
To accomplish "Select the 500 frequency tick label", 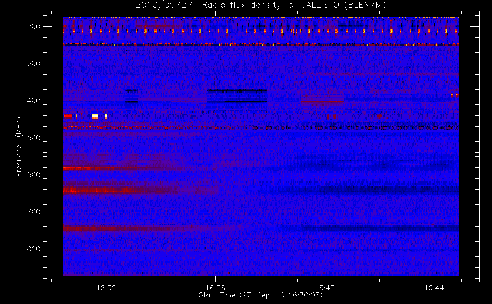I will [33, 138].
